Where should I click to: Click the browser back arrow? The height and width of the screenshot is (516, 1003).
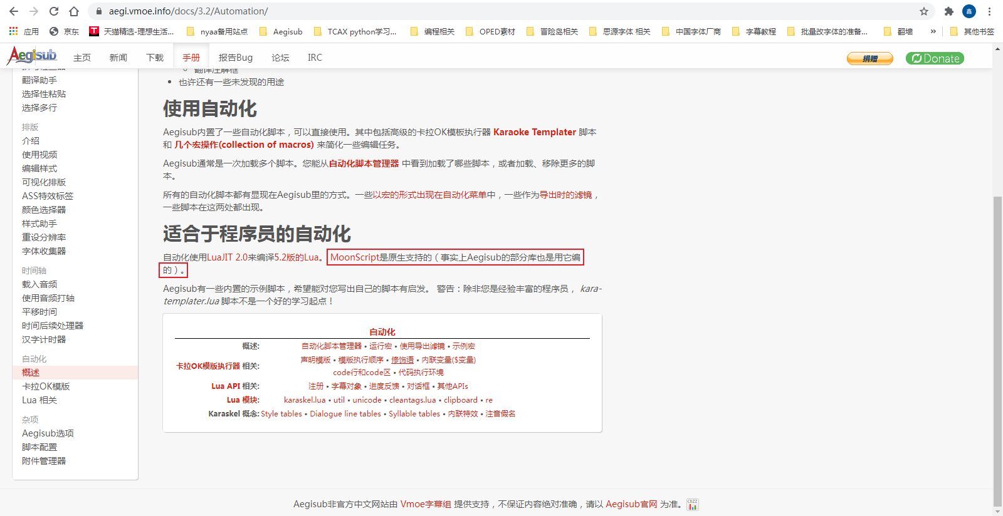click(14, 11)
